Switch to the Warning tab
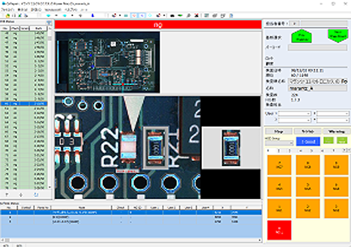The height and width of the screenshot is (247, 351). [336, 131]
